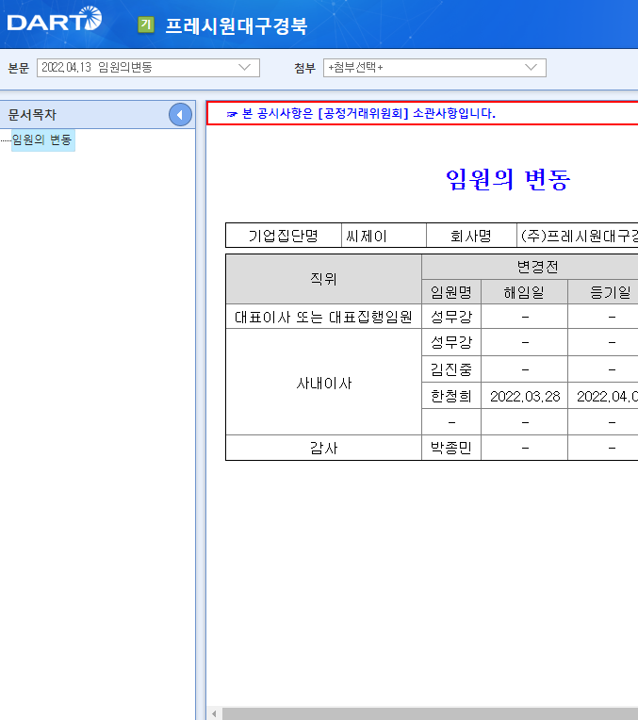Click the 문서목차 panel header
638x720 pixels.
(97, 115)
